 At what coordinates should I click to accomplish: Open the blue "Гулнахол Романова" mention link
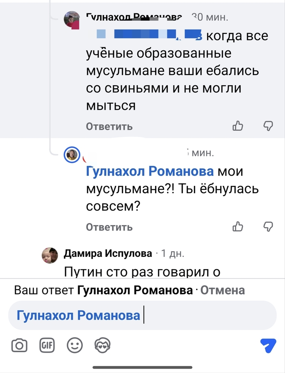pos(150,172)
